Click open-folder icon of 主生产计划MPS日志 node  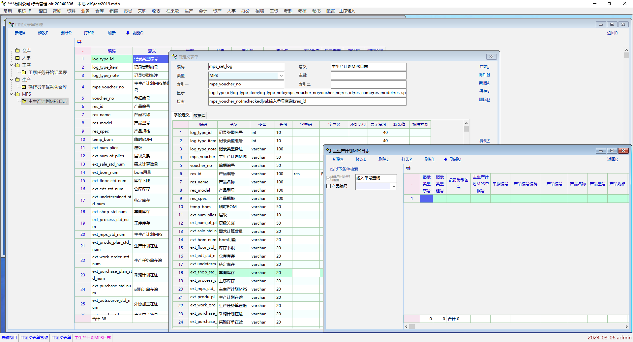[24, 101]
